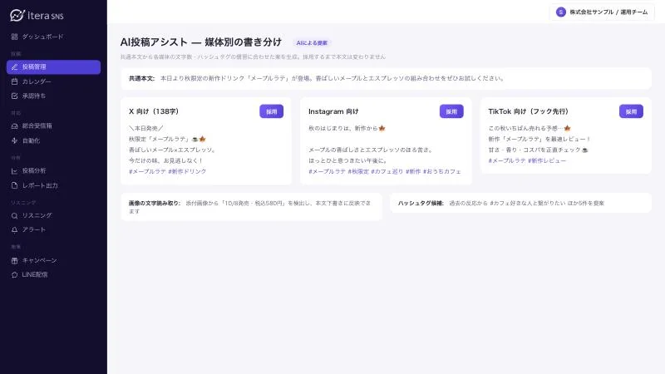665x374 pixels.
Task: Click the X 向け（138字）card title
Action: tap(154, 111)
